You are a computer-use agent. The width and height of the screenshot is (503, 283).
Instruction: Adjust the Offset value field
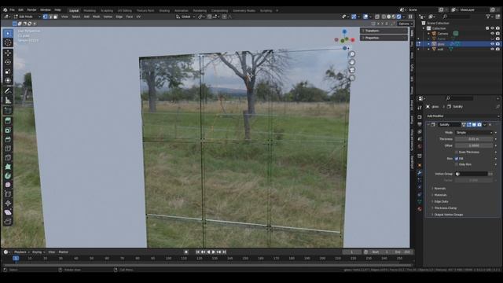tap(474, 145)
